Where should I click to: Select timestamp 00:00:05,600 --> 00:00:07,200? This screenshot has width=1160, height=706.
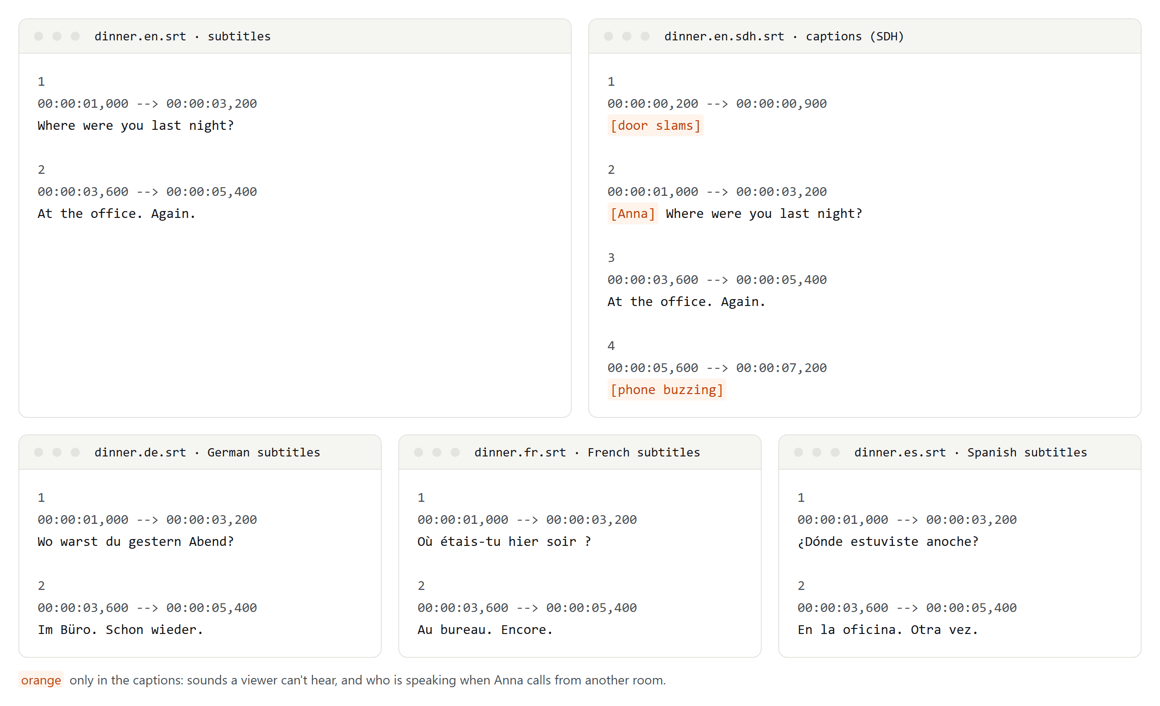pyautogui.click(x=717, y=367)
